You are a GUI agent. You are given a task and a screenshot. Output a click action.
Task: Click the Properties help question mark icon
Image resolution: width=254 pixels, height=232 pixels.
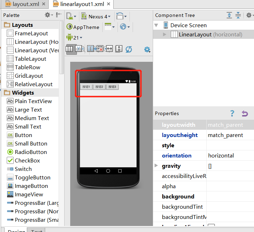click(232, 113)
